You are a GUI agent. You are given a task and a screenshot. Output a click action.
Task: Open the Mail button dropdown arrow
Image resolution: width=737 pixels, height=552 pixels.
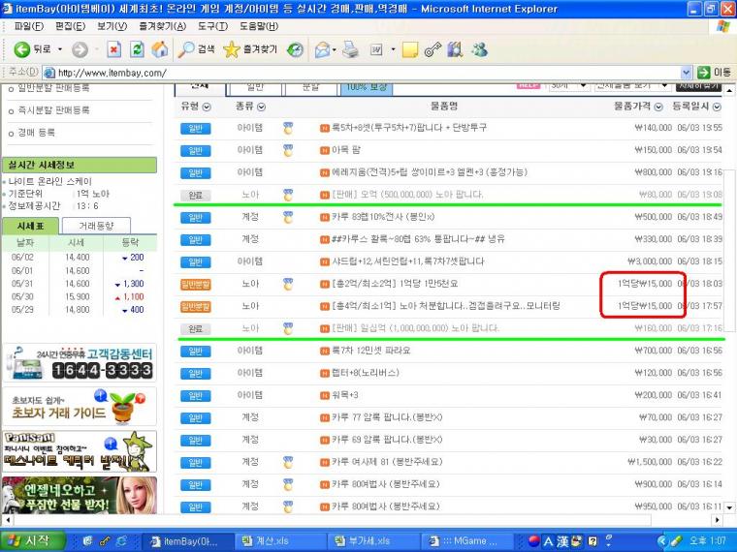(335, 49)
